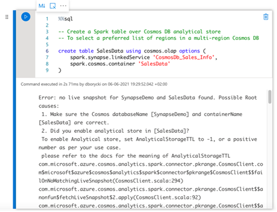
Task: Click the command executed status text
Action: (x=94, y=84)
